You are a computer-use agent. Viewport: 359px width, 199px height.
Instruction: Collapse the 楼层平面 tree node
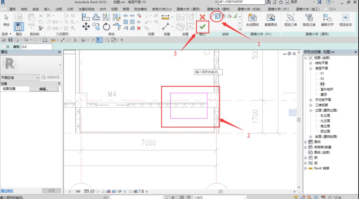[x=311, y=68]
